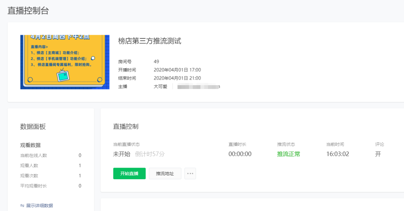Image resolution: width=404 pixels, height=211 pixels.
Task: Click the 展示详细数据 link
Action: [39, 206]
